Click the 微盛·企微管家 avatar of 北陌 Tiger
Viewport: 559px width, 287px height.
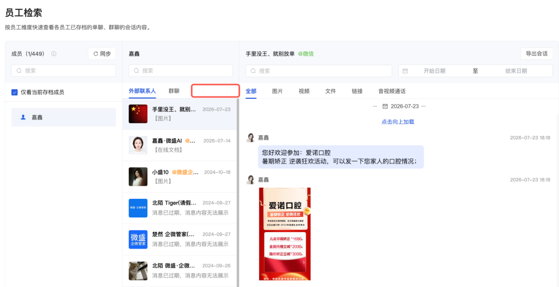138,208
